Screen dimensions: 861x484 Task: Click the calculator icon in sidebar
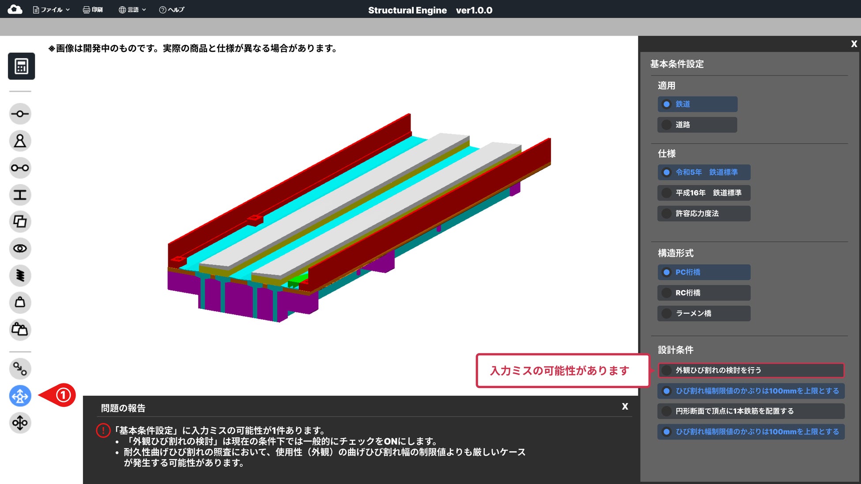click(21, 66)
